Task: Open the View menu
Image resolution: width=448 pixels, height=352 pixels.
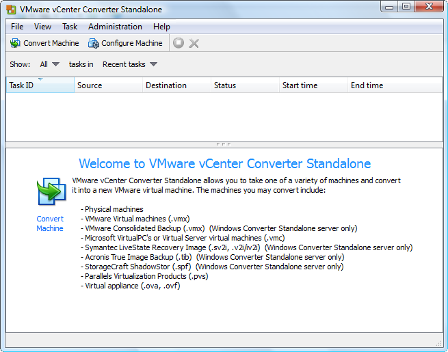Action: point(42,27)
